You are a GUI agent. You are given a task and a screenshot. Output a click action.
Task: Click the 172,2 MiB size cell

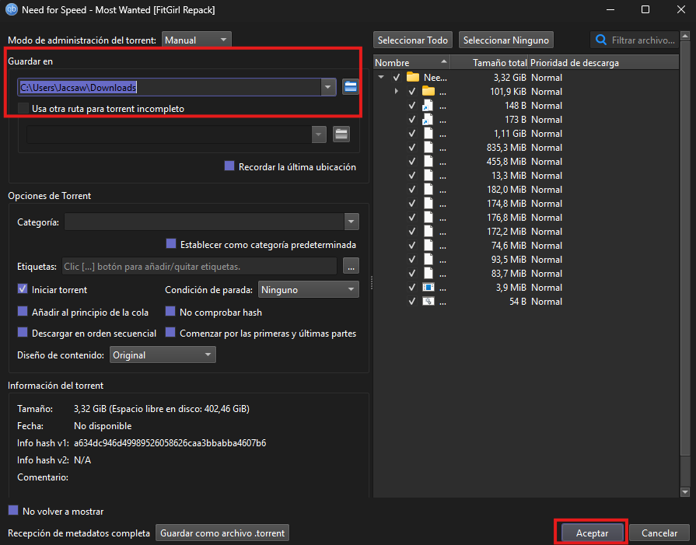click(x=506, y=232)
